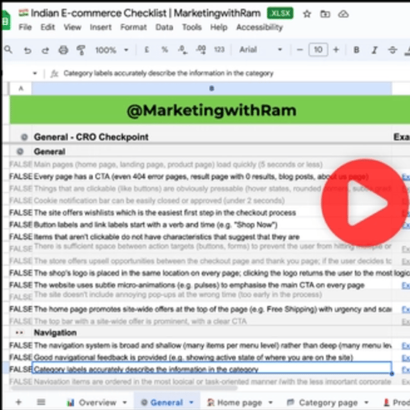Toggle strikethrough formatting
410x410 pixels.
click(x=392, y=50)
